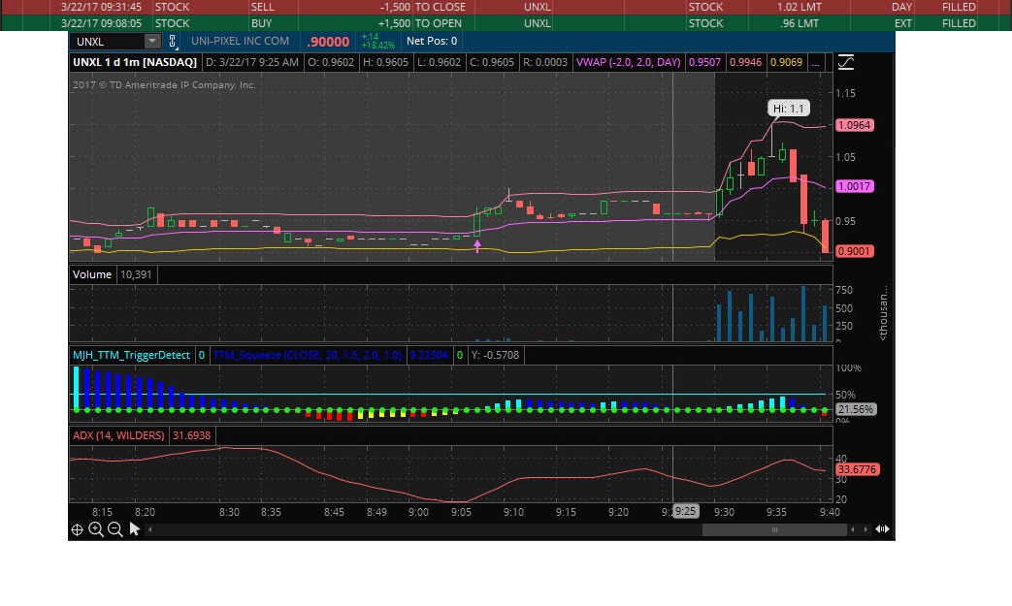Open the UNXL symbol dropdown arrow
This screenshot has width=1012, height=606.
tap(152, 41)
